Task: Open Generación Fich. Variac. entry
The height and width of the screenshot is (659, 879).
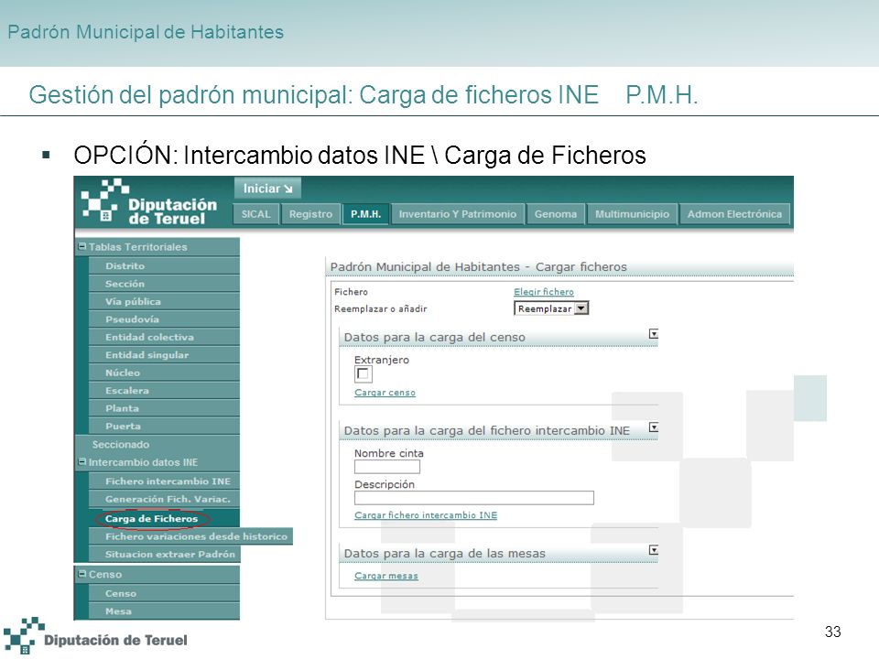Action: pos(164,500)
